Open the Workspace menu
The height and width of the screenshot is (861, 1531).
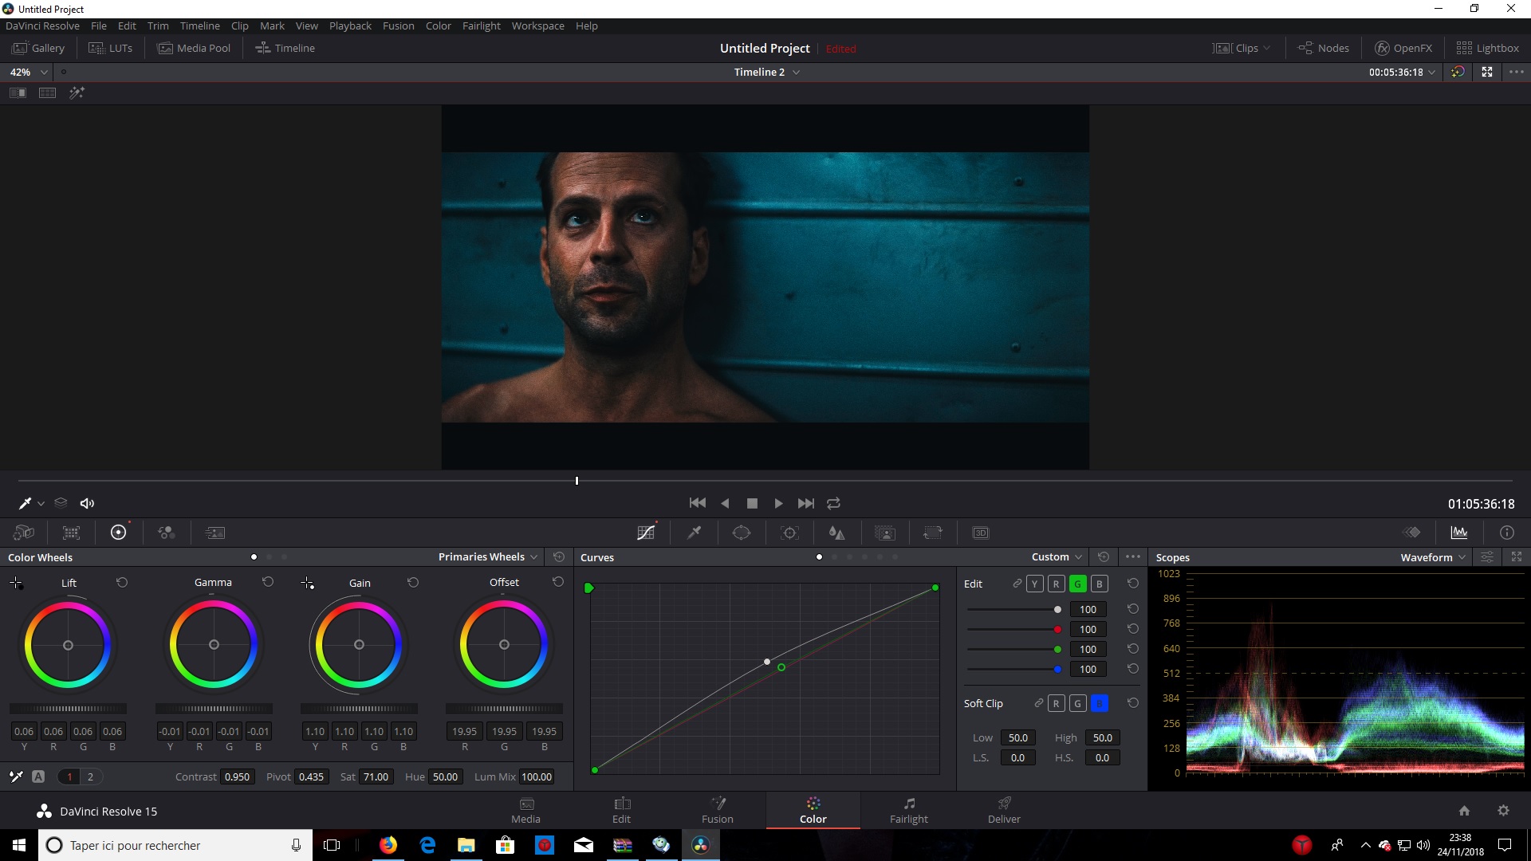click(537, 26)
